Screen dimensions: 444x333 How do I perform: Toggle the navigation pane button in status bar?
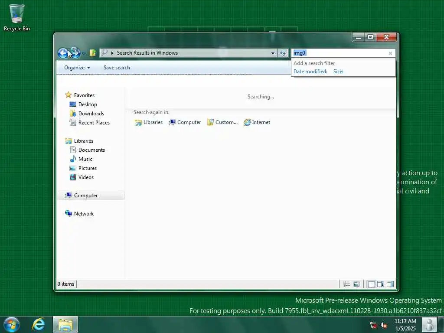click(x=371, y=284)
